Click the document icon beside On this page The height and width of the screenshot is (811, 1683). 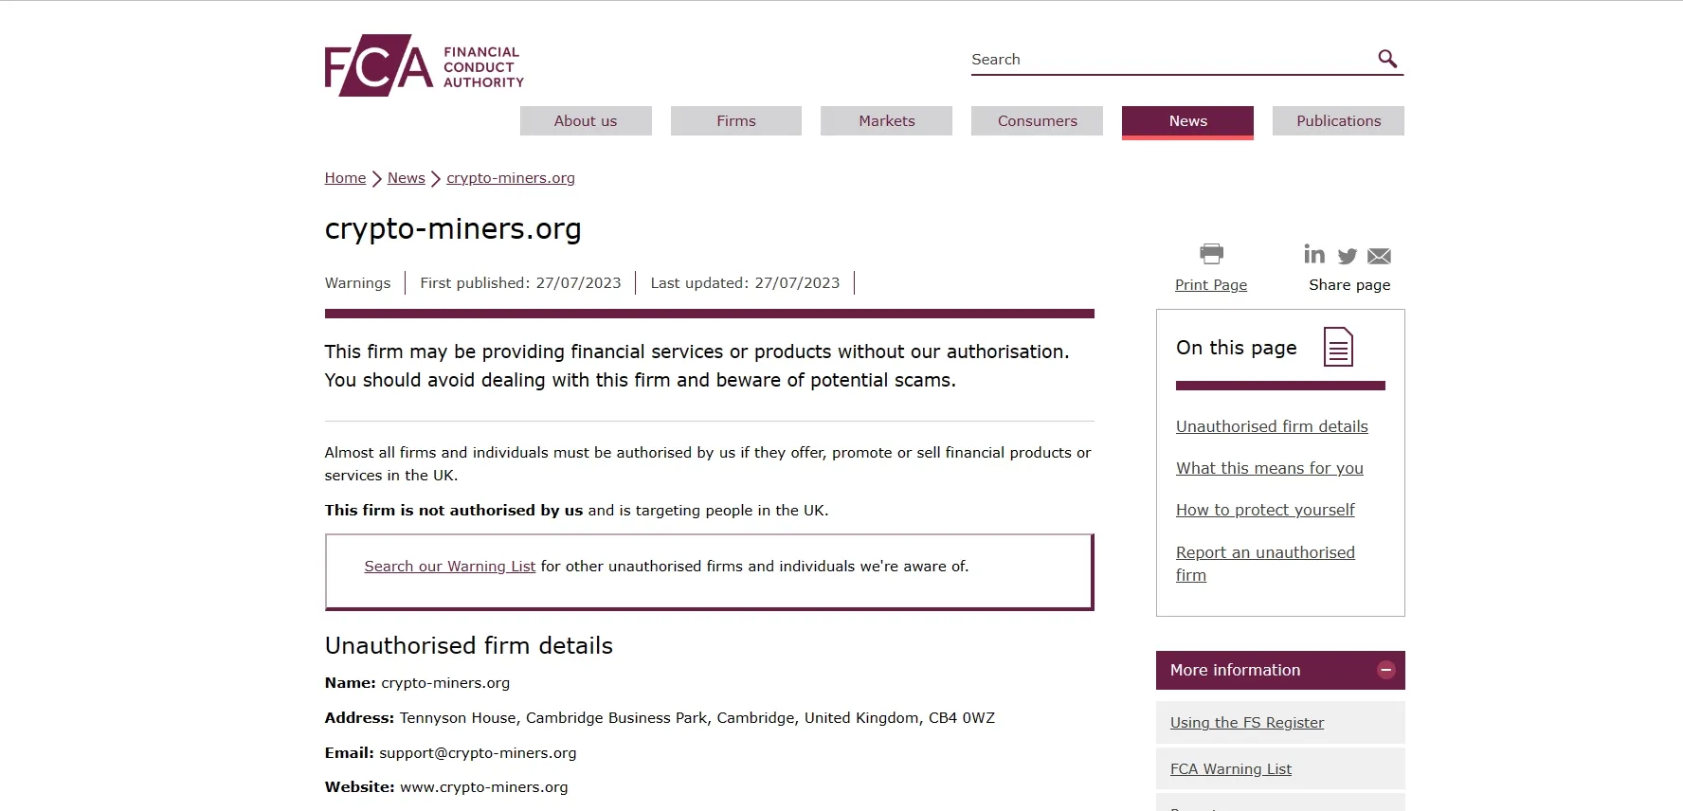tap(1338, 347)
